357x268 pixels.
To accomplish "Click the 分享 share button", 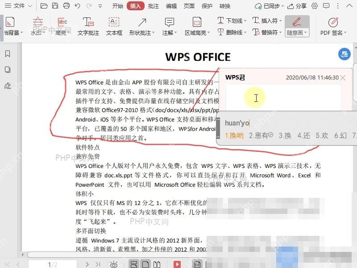I will click(297, 6).
